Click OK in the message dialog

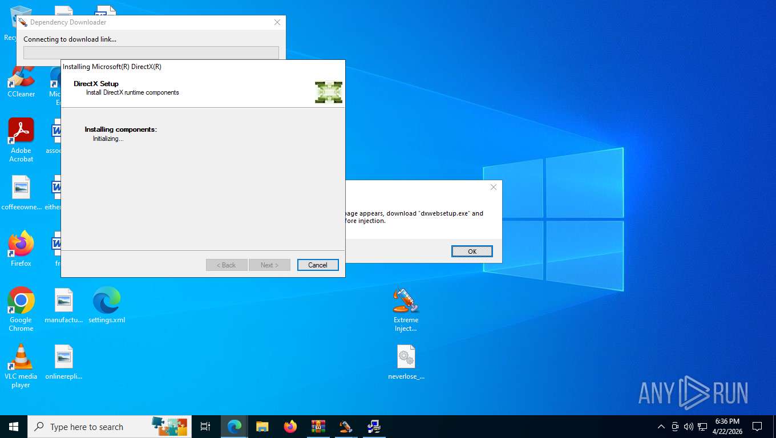coord(472,252)
